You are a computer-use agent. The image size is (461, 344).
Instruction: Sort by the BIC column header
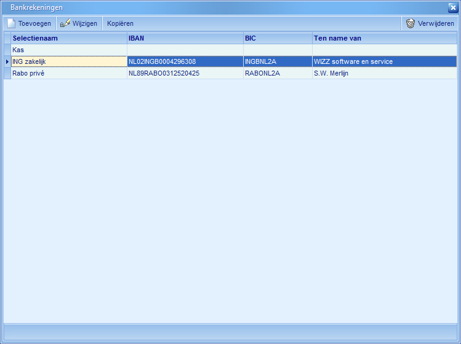point(277,38)
